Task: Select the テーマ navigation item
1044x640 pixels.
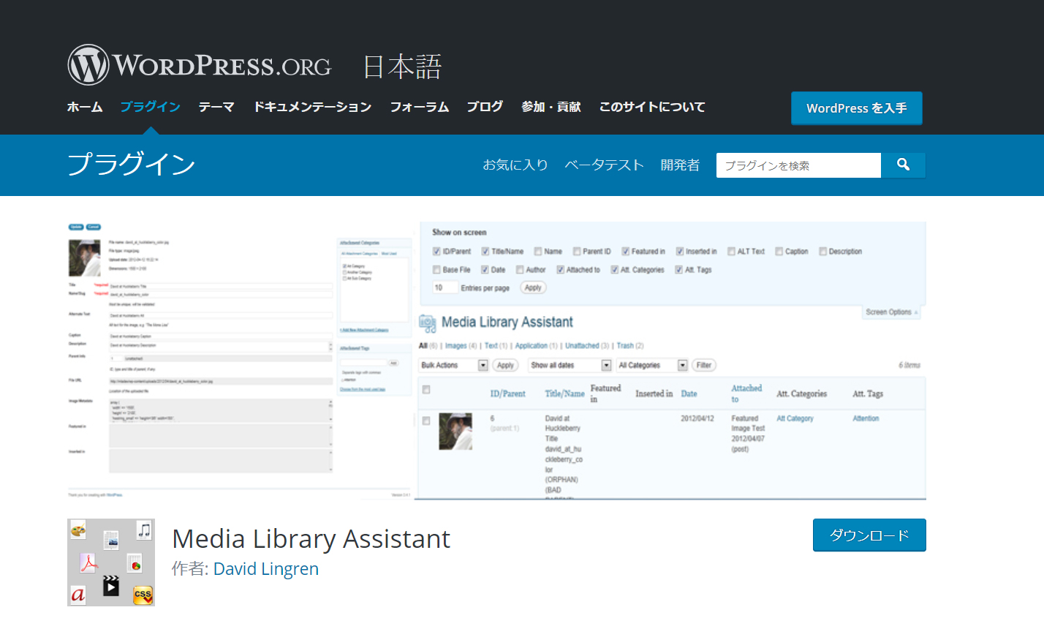Action: click(x=216, y=107)
